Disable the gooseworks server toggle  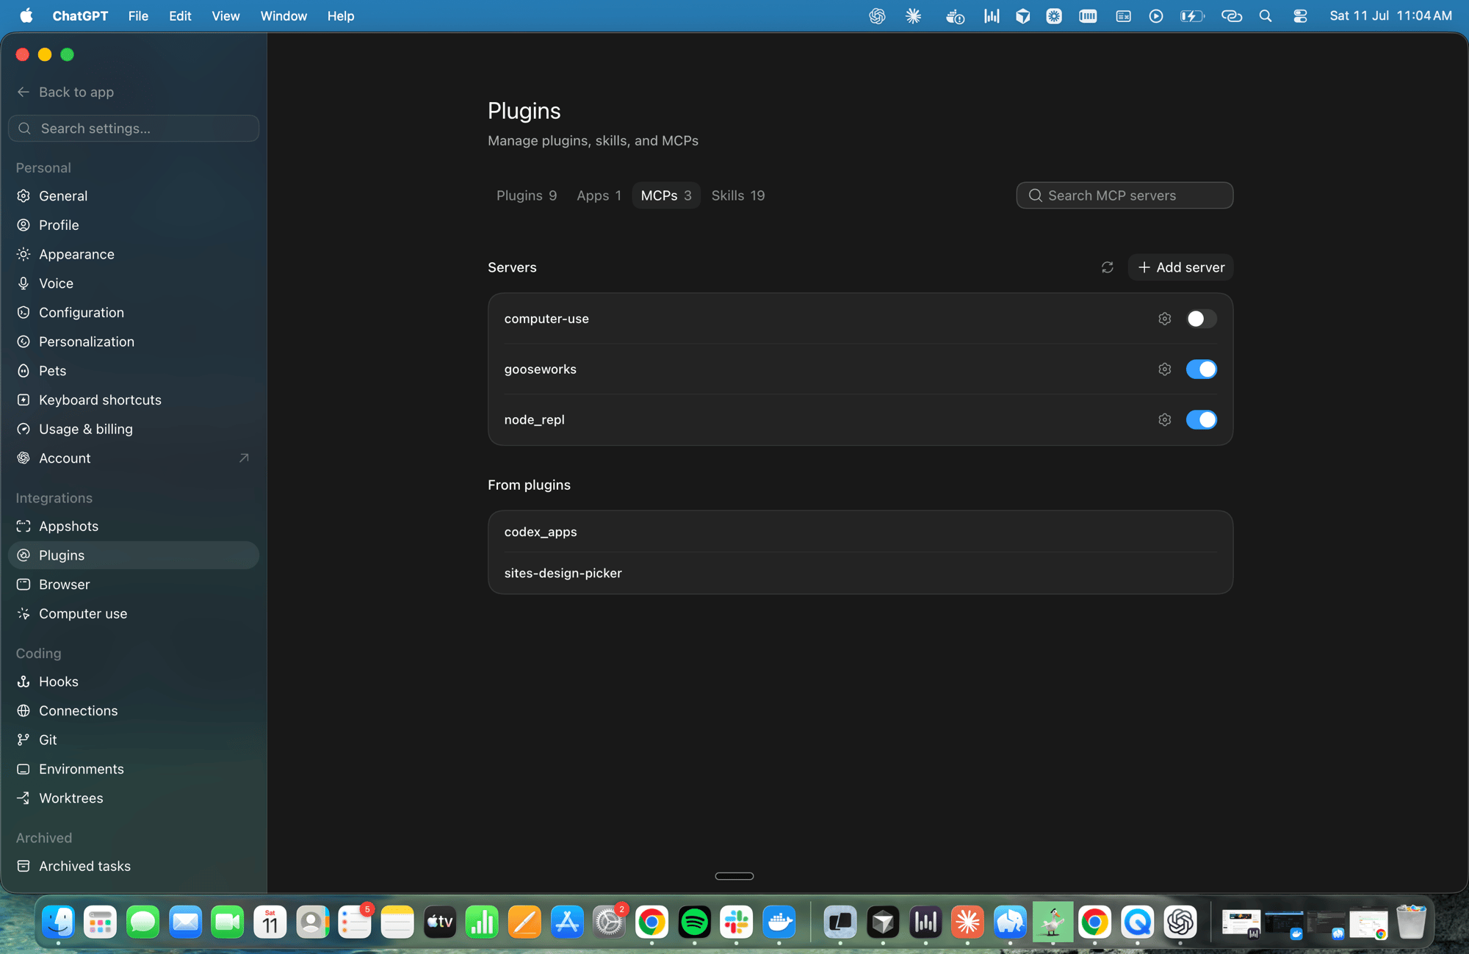[1201, 369]
